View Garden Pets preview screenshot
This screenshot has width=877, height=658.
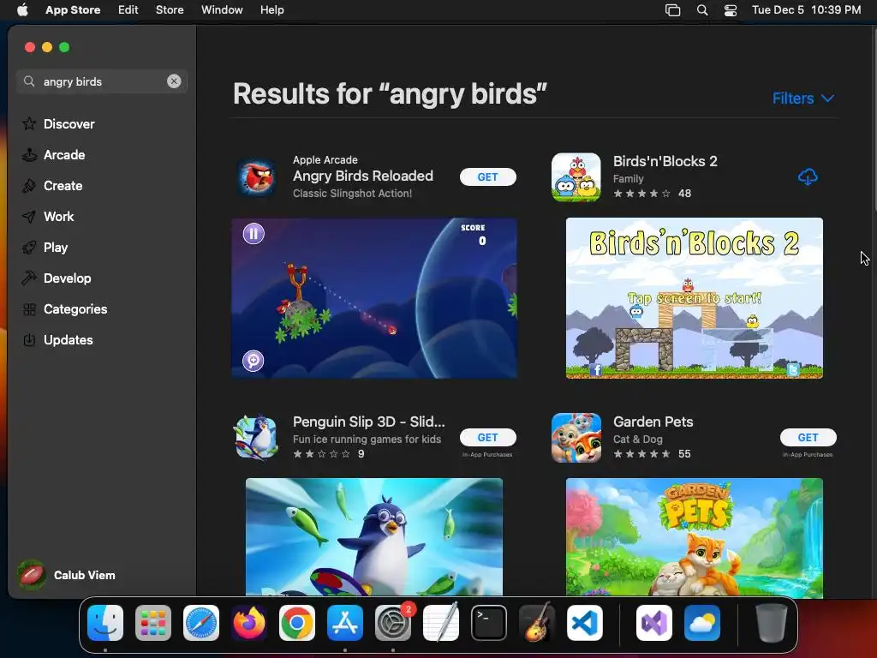[x=694, y=538]
